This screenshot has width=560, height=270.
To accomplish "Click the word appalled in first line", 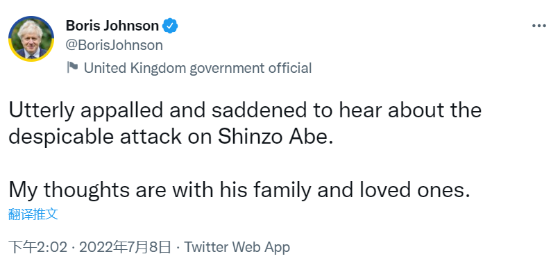I will [121, 112].
